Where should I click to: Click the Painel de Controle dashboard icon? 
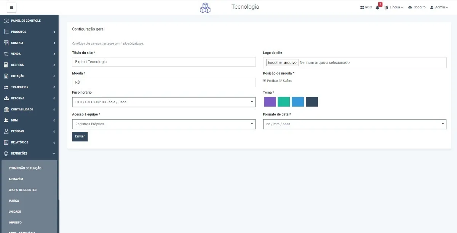click(6, 21)
